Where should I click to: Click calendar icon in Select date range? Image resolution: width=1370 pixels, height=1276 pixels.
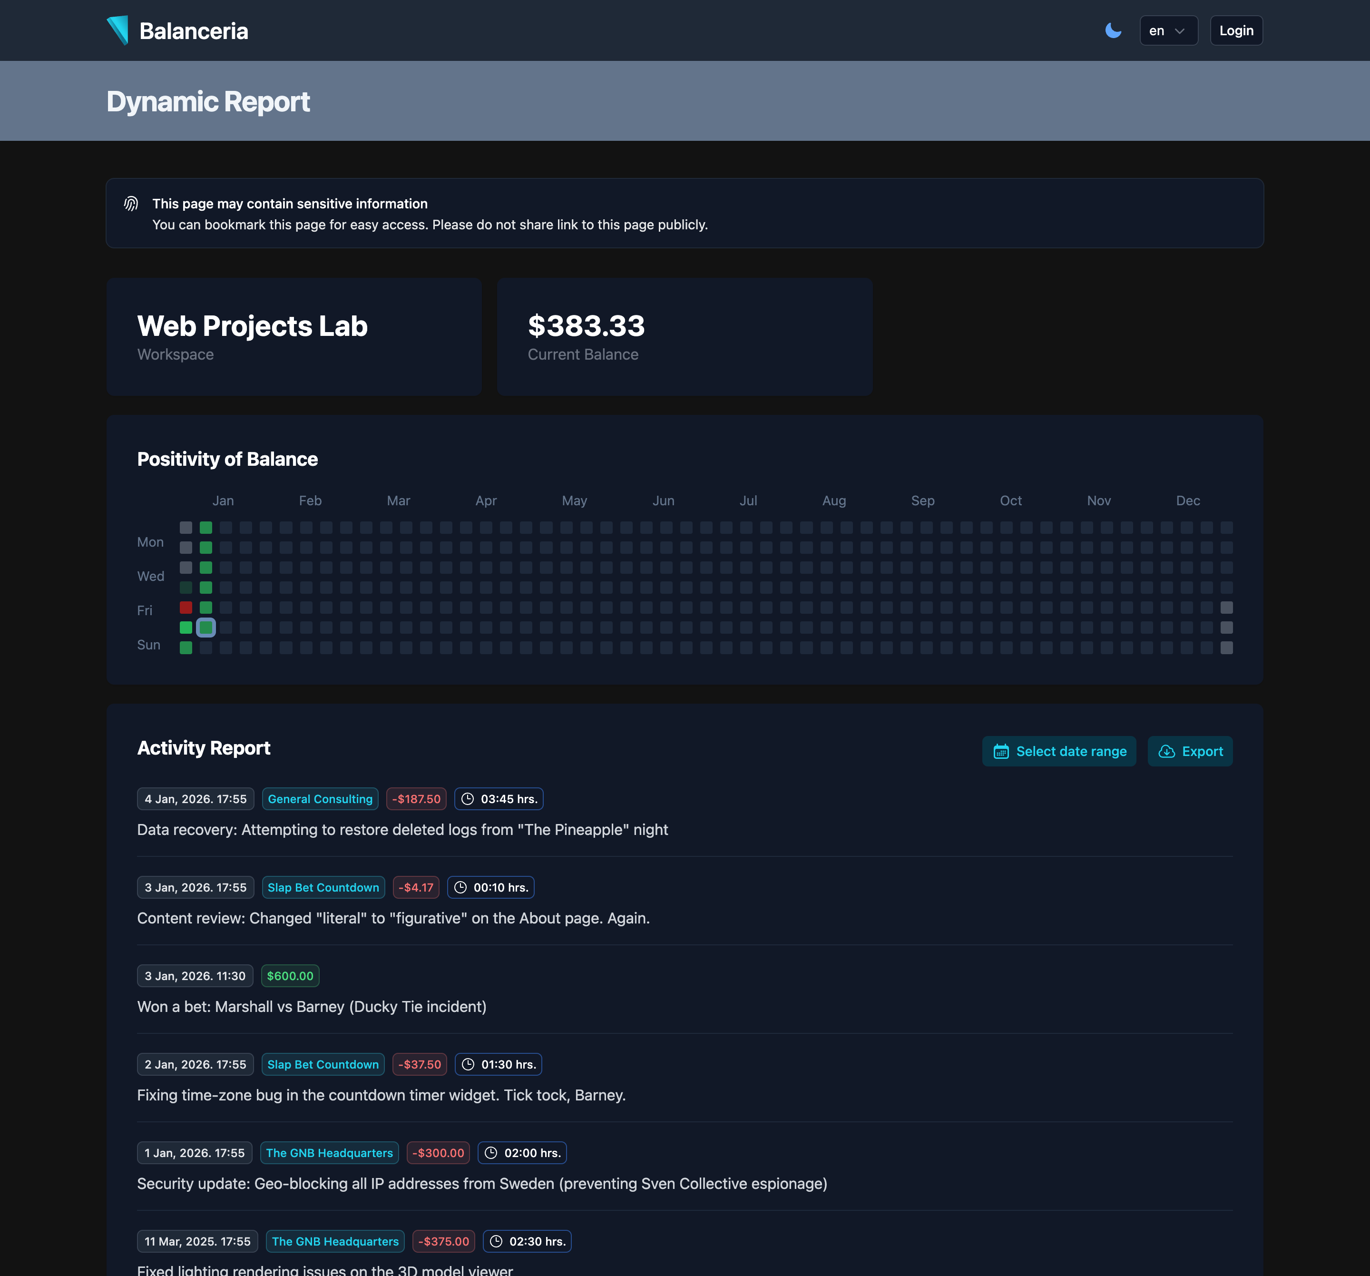pyautogui.click(x=1001, y=751)
